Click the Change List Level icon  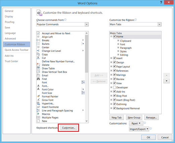[x=38, y=51]
